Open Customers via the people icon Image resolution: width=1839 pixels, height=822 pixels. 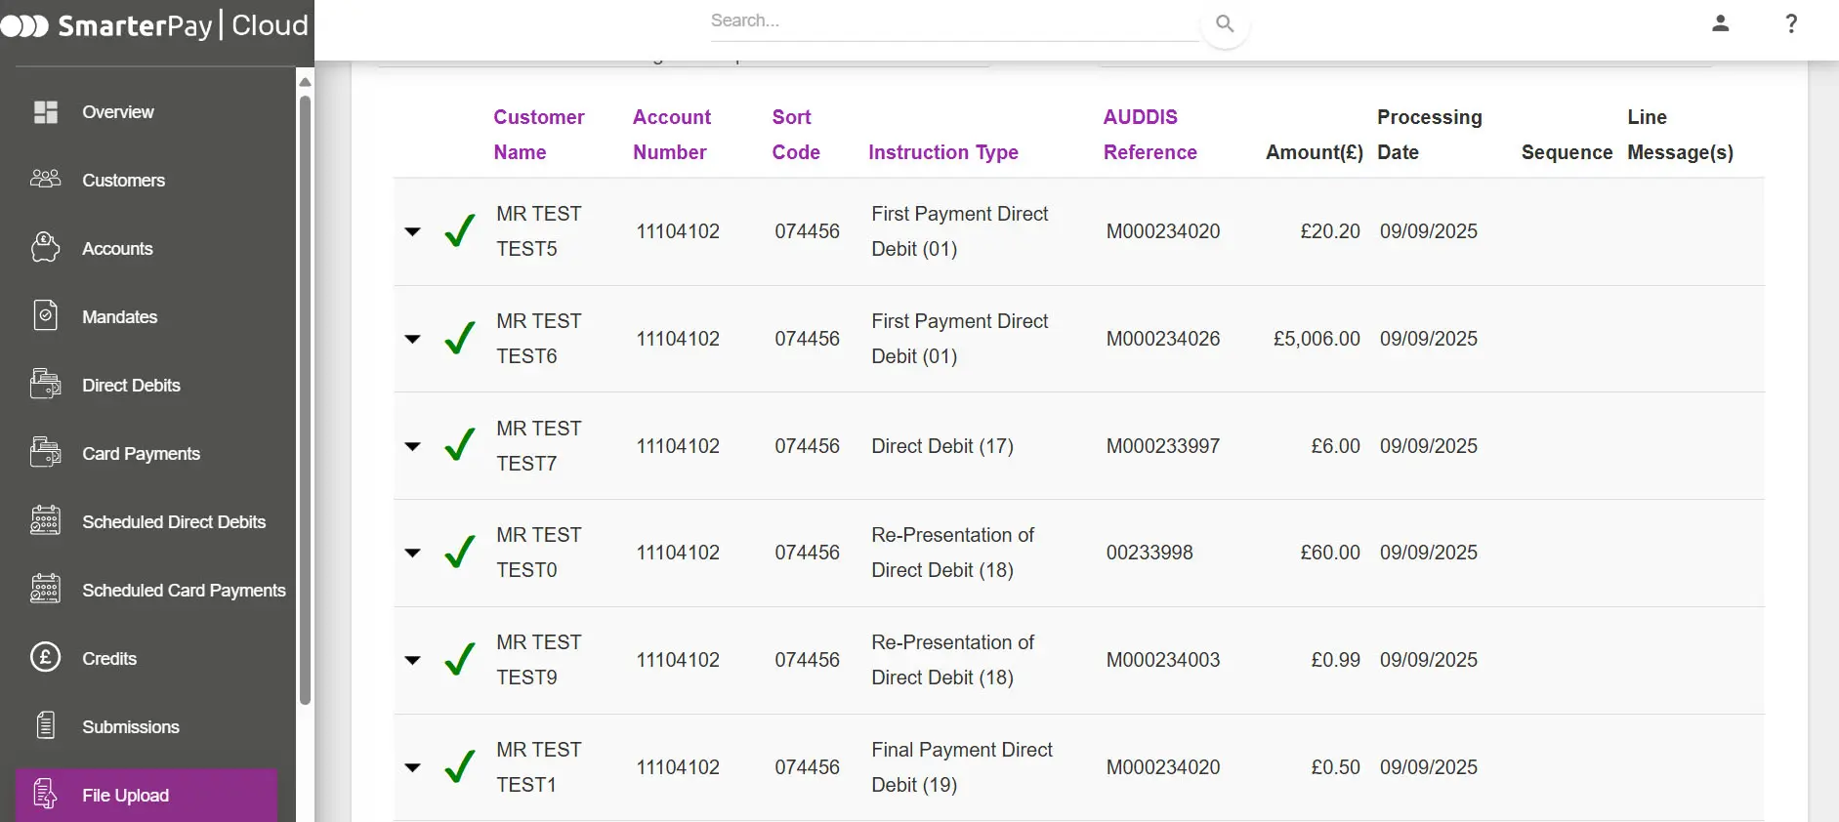point(46,180)
